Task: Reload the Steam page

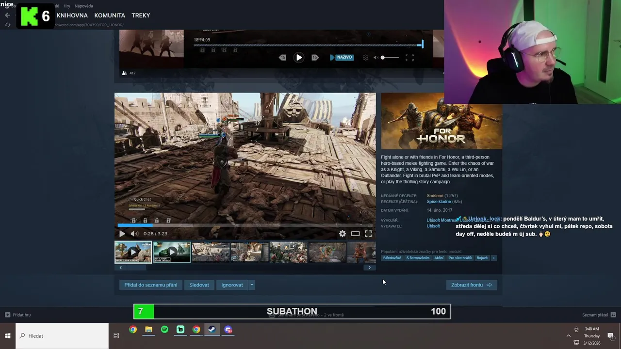Action: coord(8,25)
